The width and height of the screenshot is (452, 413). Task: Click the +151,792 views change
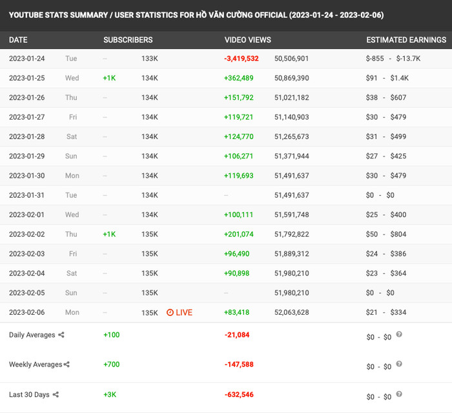pyautogui.click(x=239, y=98)
